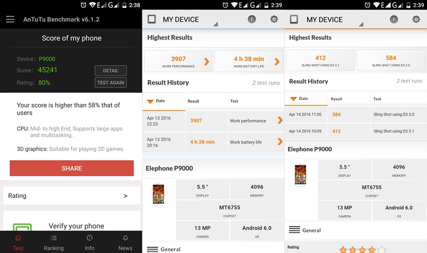
Task: Tap device icon in middle MY DEVICE header
Action: (152, 19)
